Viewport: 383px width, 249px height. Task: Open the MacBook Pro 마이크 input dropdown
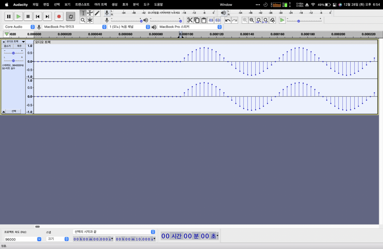tap(74, 27)
